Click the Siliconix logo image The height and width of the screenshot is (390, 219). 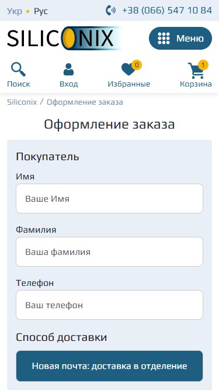coord(65,39)
